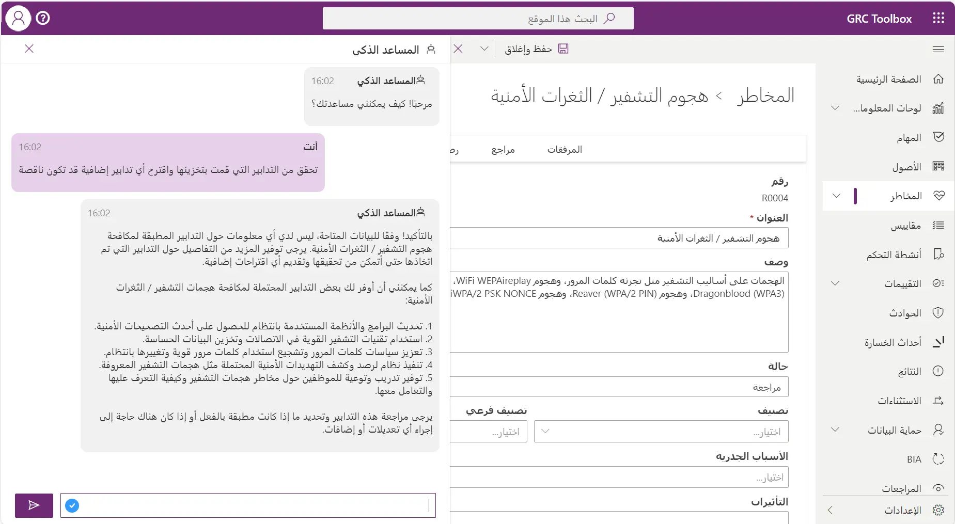Image resolution: width=955 pixels, height=524 pixels.
Task: Open الأصول assets icon
Action: pyautogui.click(x=938, y=167)
